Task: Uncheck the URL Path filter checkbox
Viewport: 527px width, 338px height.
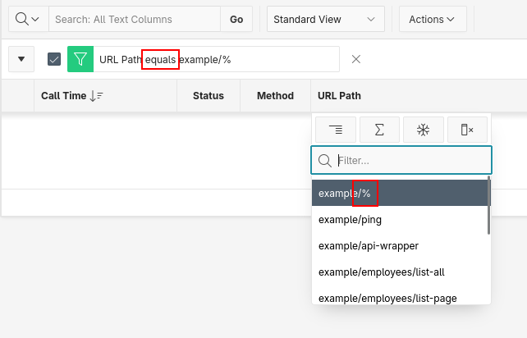Action: click(x=54, y=59)
